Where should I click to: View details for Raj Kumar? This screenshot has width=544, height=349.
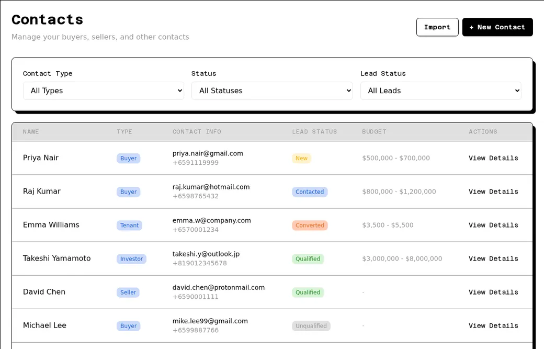coord(493,192)
